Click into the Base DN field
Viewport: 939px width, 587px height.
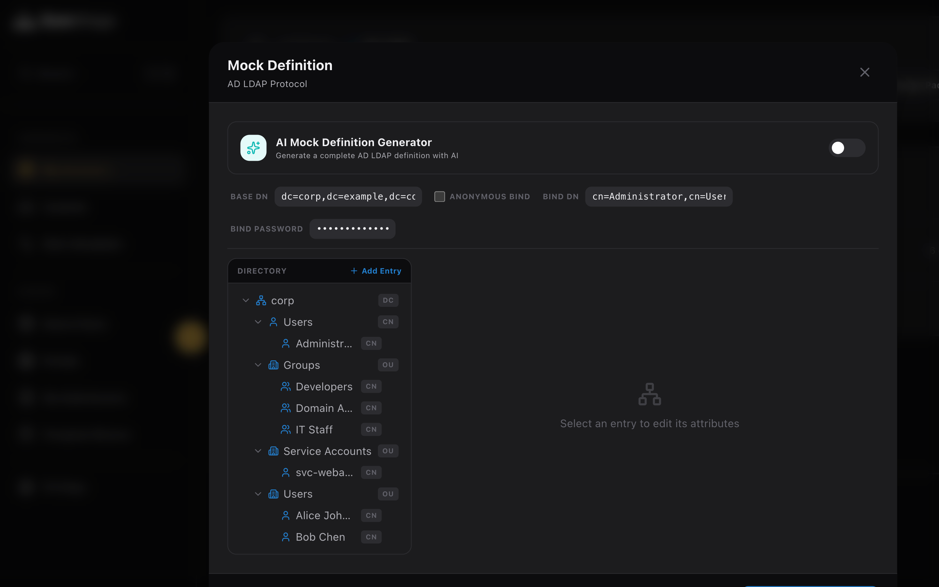pos(348,196)
